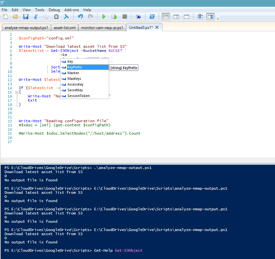Save Untitled3.ps1 using the Save icon
This screenshot has width=275, height=259.
click(25, 17)
